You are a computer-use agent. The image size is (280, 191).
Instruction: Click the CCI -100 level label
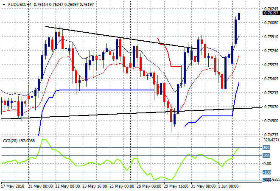click(x=267, y=172)
